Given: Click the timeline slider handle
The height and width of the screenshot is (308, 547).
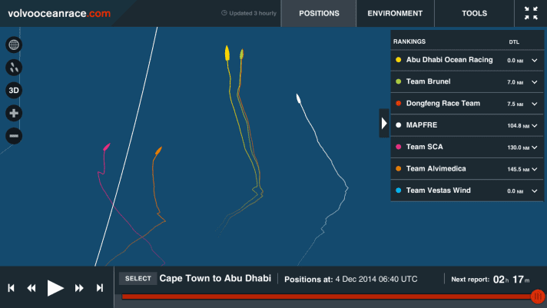Looking at the screenshot, I should pos(538,296).
